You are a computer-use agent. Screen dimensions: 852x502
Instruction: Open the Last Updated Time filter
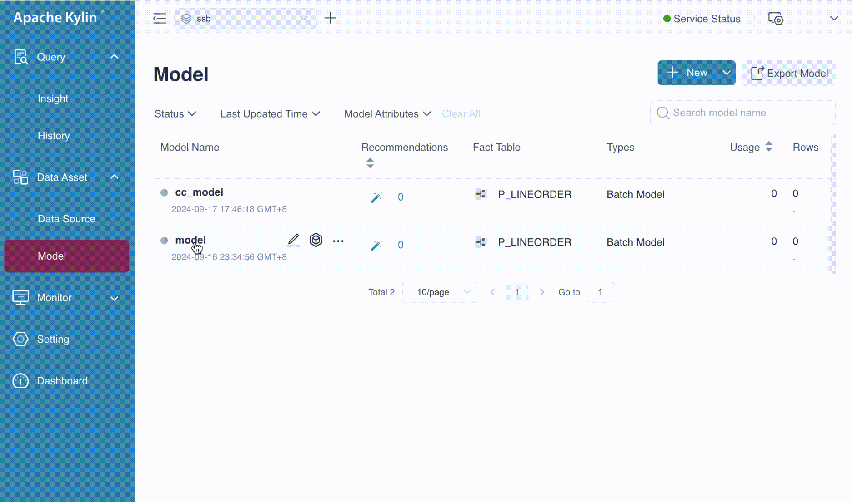(270, 114)
